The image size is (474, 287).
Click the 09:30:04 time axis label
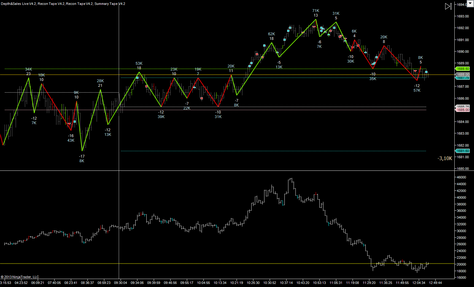click(121, 283)
